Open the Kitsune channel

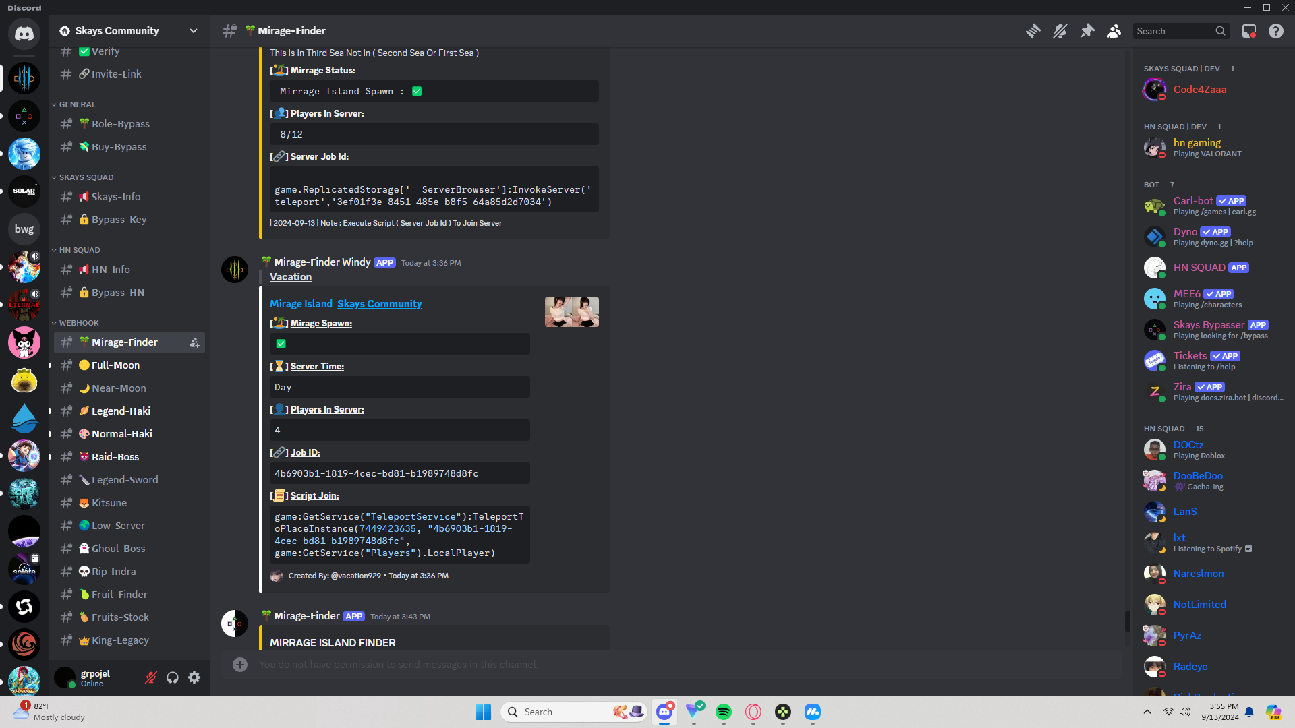tap(129, 503)
